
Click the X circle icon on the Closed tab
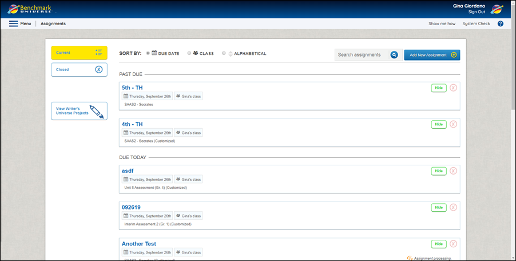(x=99, y=69)
